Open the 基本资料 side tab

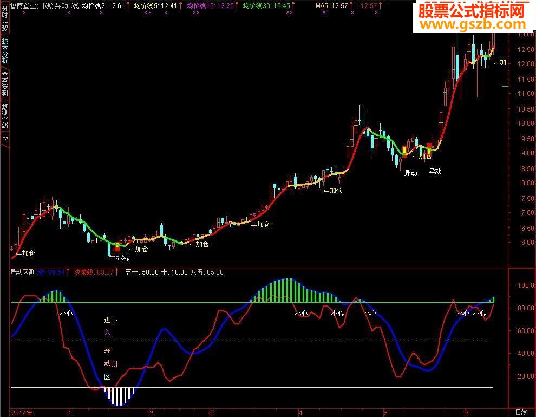pos(5,83)
